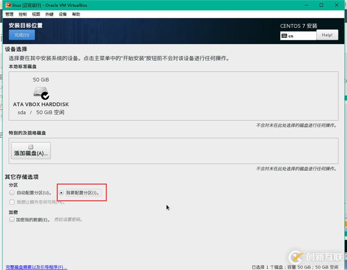The image size is (347, 270).
Task: Click the keyboard icon beside cn
Action: point(285,36)
